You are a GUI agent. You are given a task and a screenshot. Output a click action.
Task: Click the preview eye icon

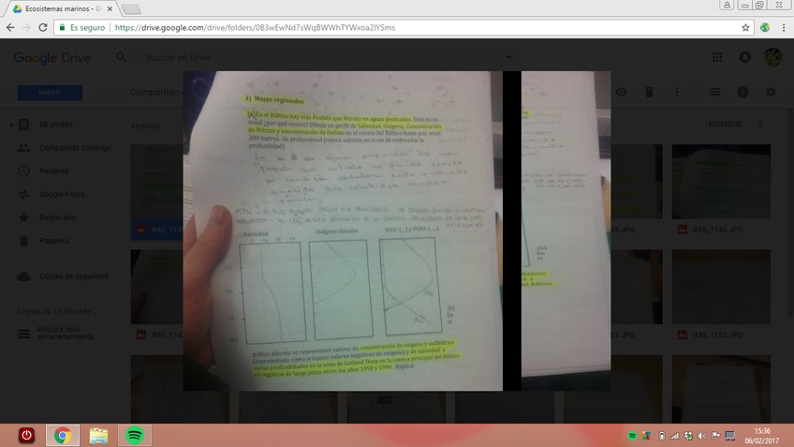[622, 92]
